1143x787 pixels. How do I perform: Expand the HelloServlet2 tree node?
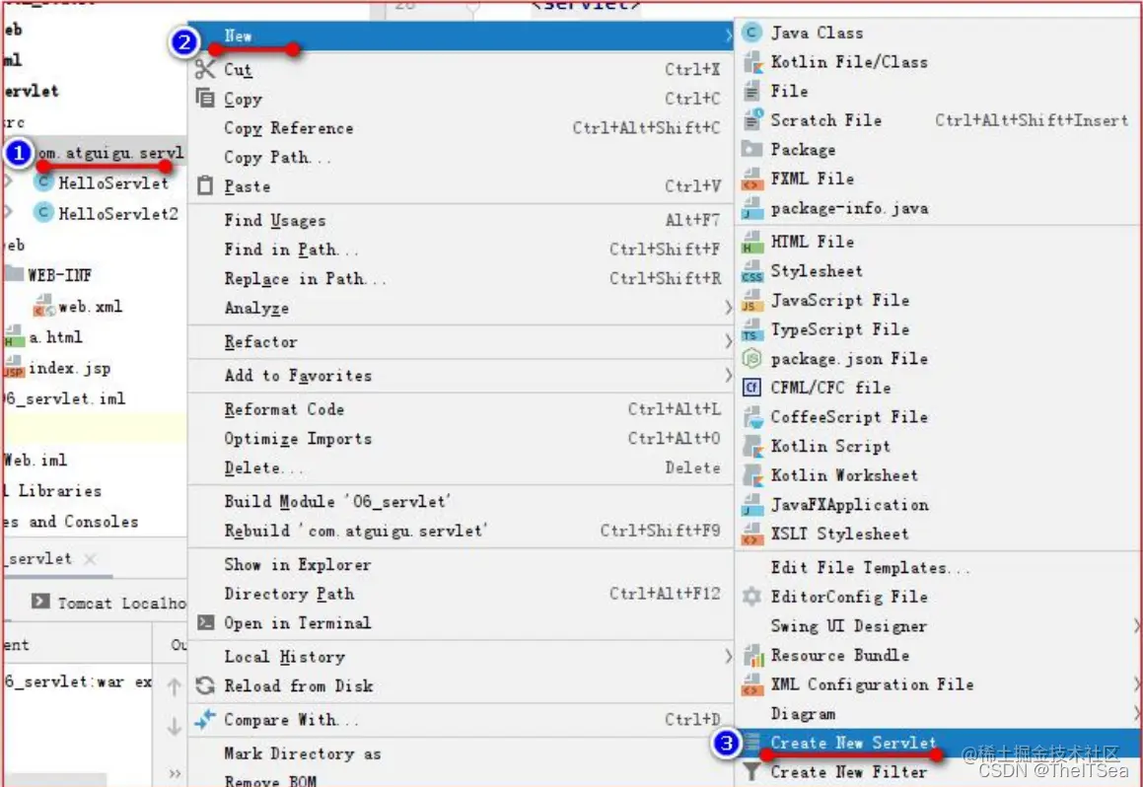[x=8, y=212]
